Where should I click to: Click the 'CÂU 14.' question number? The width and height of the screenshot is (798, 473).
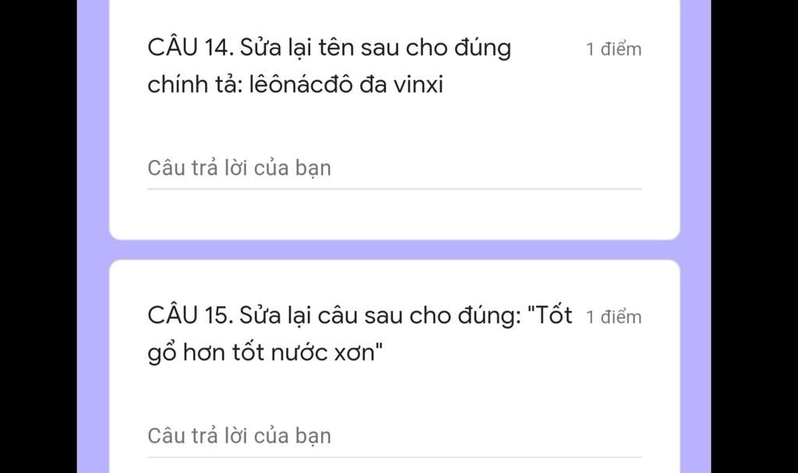pyautogui.click(x=191, y=47)
